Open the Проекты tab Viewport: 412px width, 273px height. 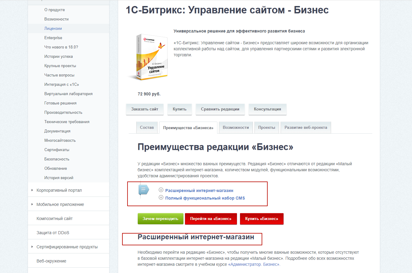point(267,127)
